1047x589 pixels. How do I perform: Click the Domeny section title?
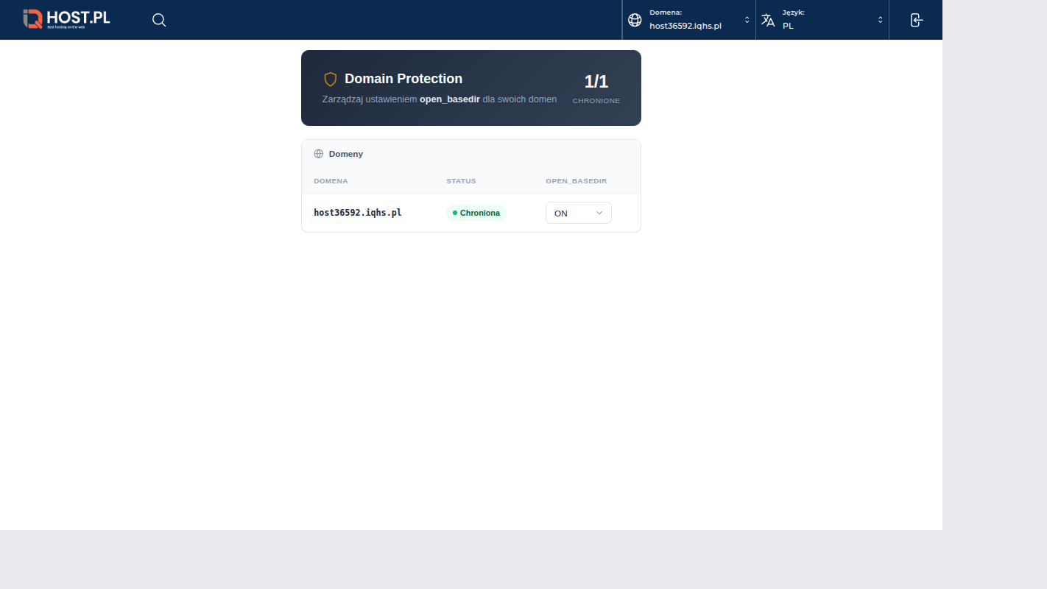point(346,154)
